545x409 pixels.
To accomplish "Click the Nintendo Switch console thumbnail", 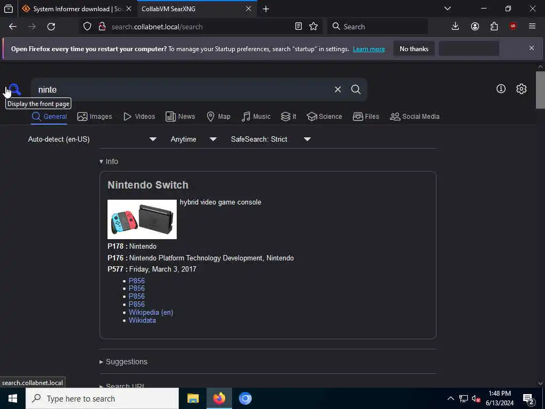I will point(142,219).
